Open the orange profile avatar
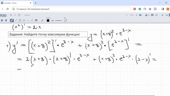The height and width of the screenshot is (96, 170). (168, 9)
